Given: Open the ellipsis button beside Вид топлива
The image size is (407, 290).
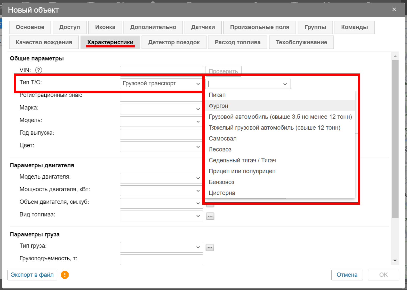Looking at the screenshot, I should pos(210,216).
